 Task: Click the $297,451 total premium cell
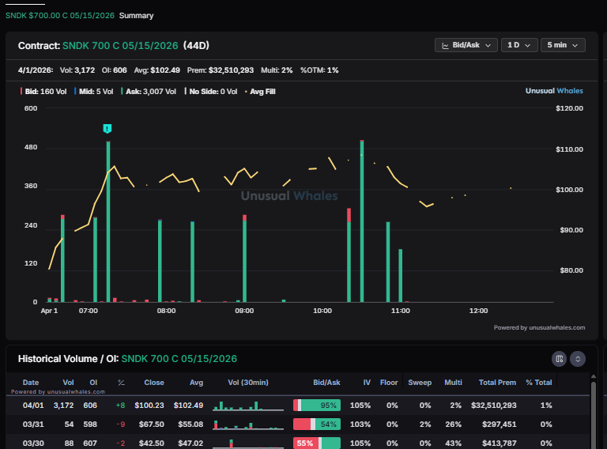[499, 424]
